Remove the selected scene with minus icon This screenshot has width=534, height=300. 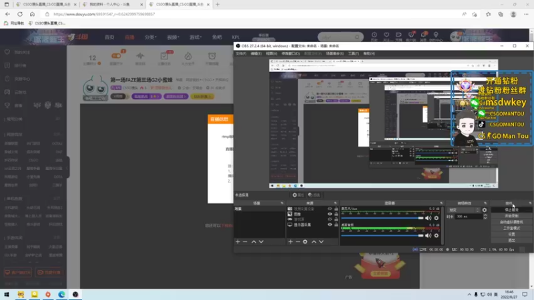pyautogui.click(x=245, y=241)
